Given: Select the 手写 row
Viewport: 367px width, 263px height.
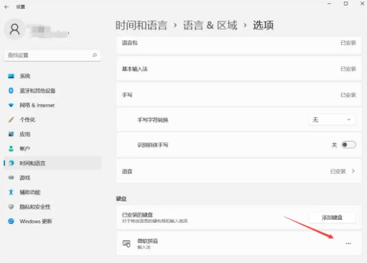Looking at the screenshot, I should 239,95.
